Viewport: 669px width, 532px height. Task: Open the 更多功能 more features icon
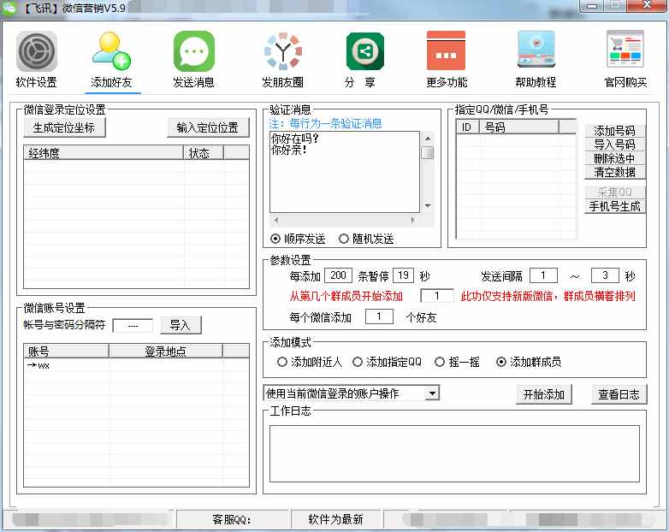tap(446, 50)
